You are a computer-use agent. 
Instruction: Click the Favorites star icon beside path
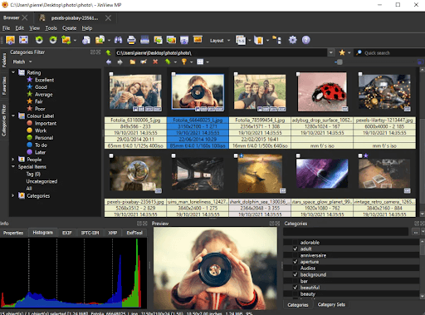[x=342, y=52]
